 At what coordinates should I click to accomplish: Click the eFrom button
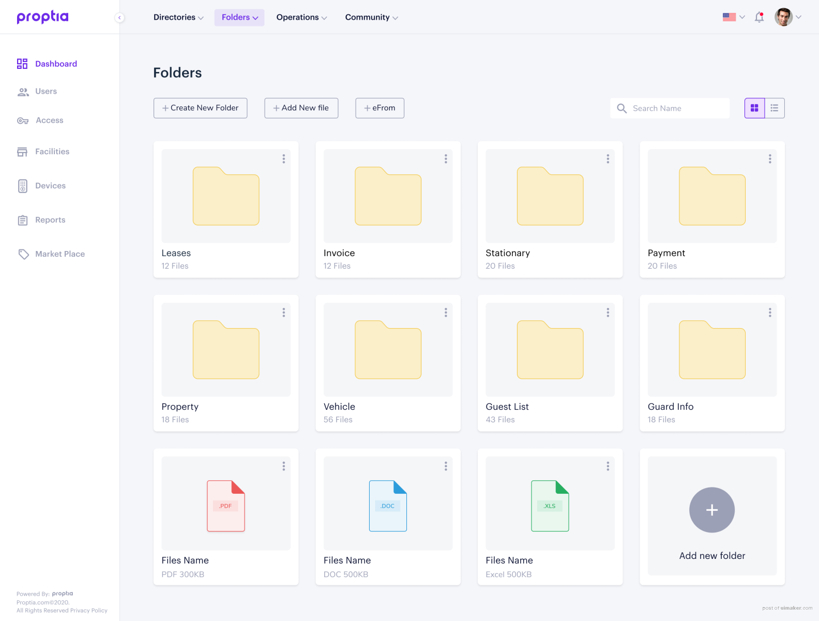pos(380,108)
